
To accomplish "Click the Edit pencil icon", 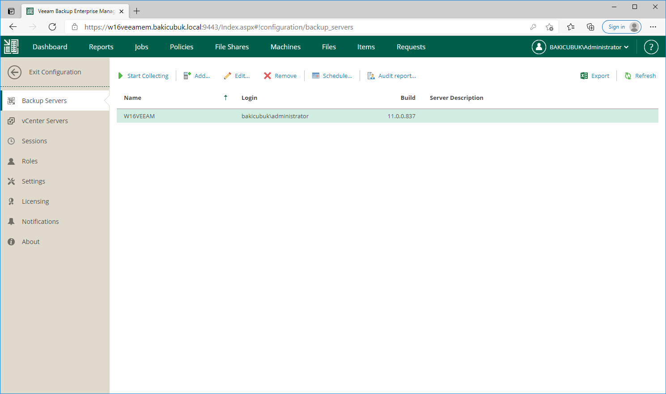I will point(228,76).
